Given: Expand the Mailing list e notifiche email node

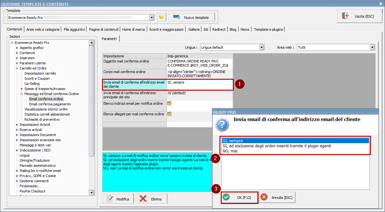Looking at the screenshot, I should [x=17, y=171].
